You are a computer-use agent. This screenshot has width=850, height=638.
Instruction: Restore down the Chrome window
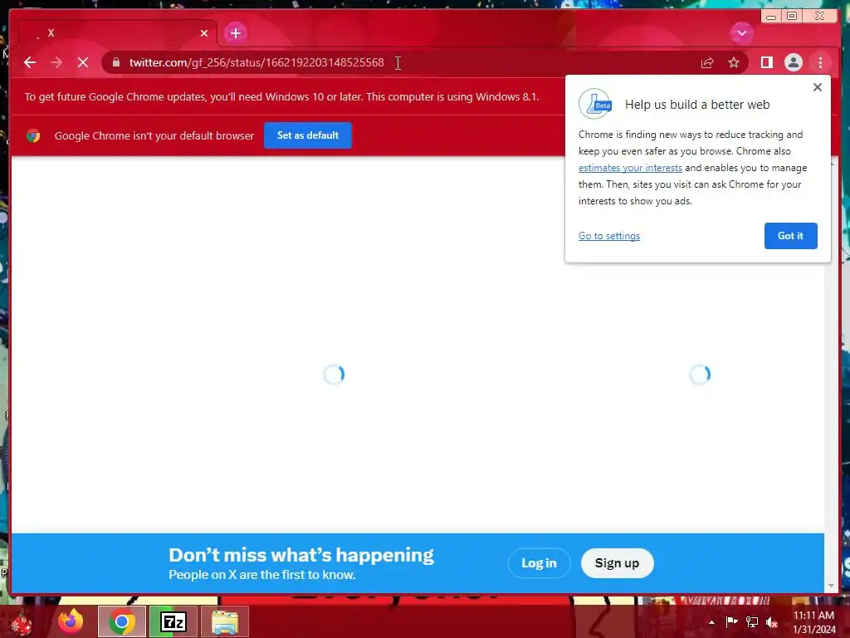coord(791,16)
